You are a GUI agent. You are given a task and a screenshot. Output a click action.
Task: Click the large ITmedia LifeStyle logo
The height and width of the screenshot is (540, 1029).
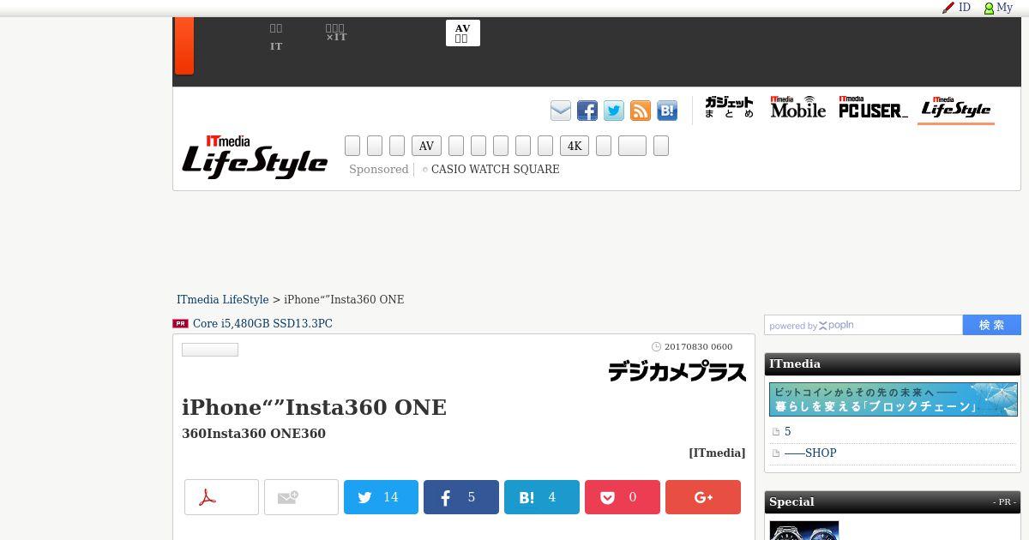tap(255, 157)
